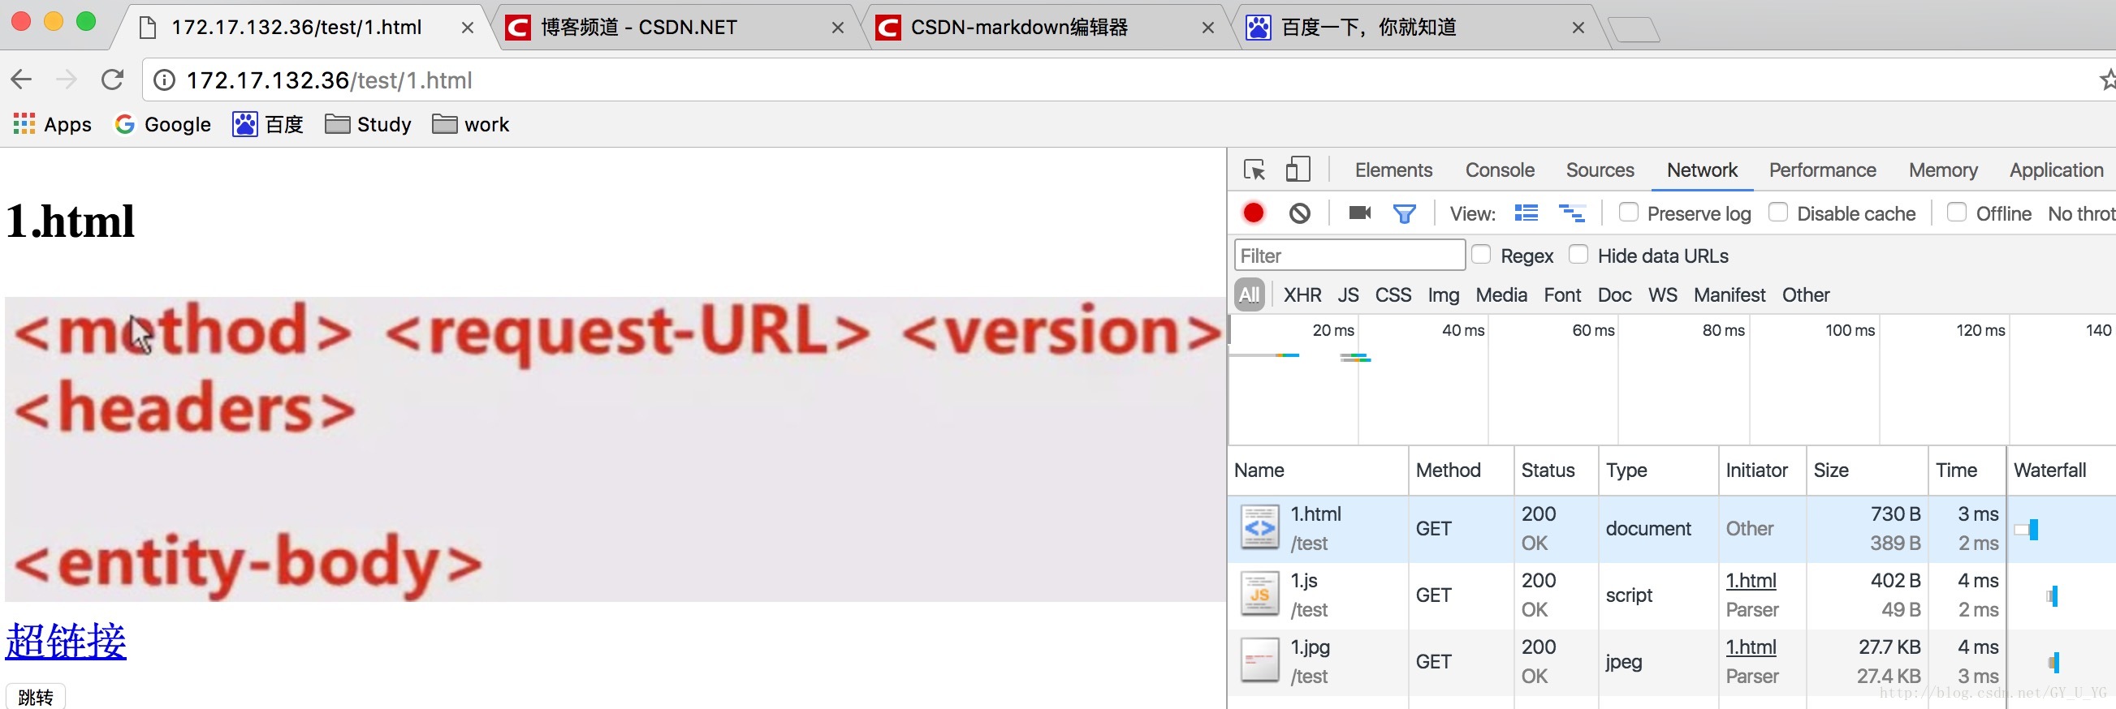This screenshot has width=2116, height=709.
Task: Select the All filter type
Action: pyautogui.click(x=1250, y=294)
